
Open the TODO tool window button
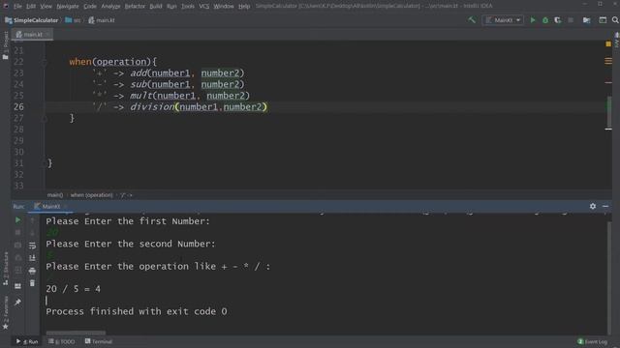pos(62,341)
